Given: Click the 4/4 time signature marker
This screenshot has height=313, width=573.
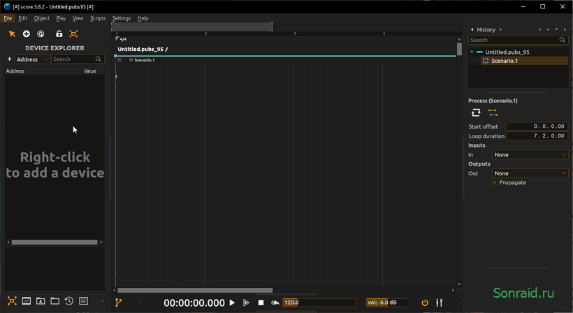Looking at the screenshot, I should click(123, 39).
